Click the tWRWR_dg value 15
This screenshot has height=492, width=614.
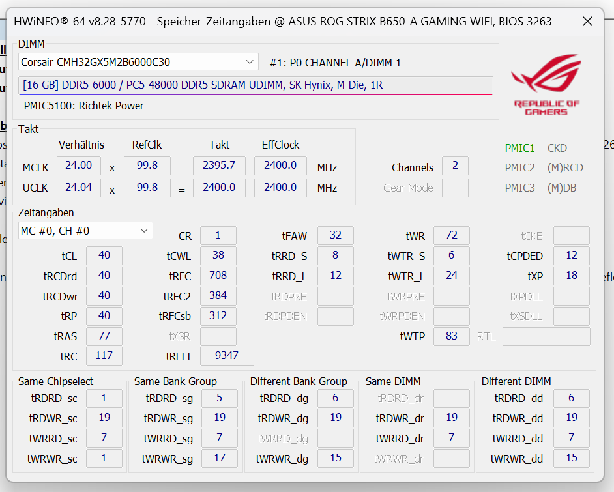pos(336,458)
